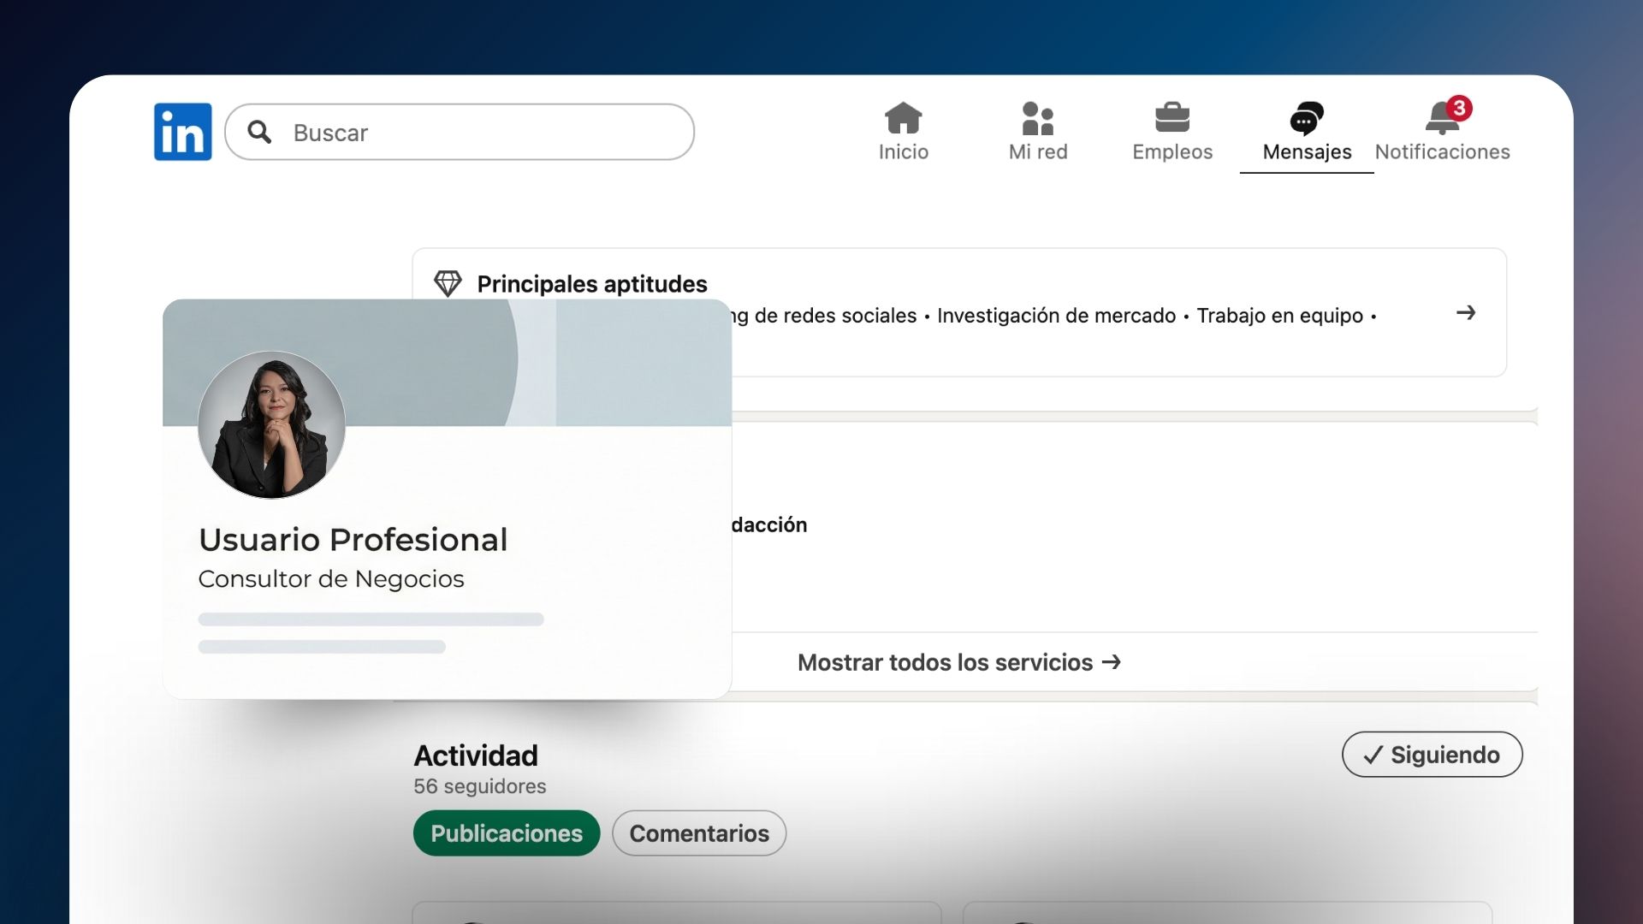
Task: Open Mensajes via the chat bubble icon
Action: pyautogui.click(x=1306, y=118)
